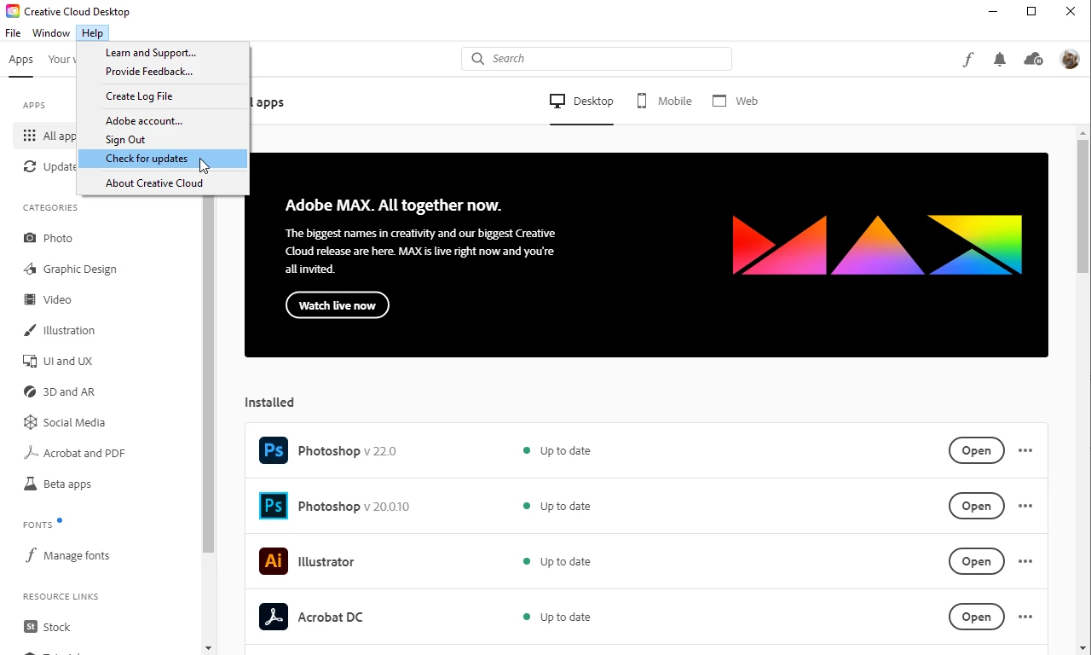Open the Window menu
The width and height of the screenshot is (1091, 655).
click(x=51, y=33)
